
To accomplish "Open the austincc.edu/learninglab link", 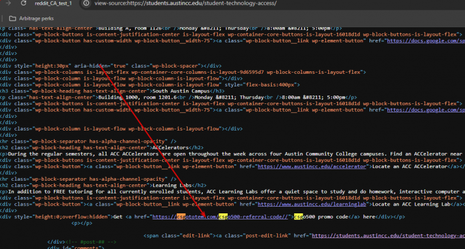I will [312, 204].
